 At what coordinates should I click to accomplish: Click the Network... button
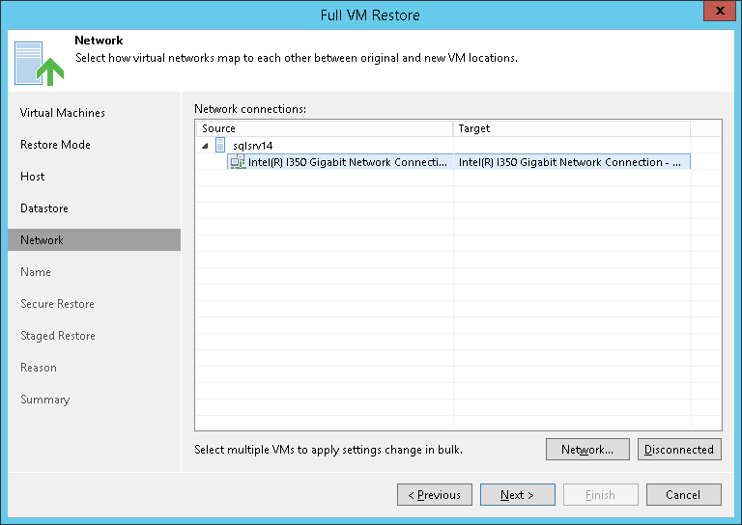587,450
